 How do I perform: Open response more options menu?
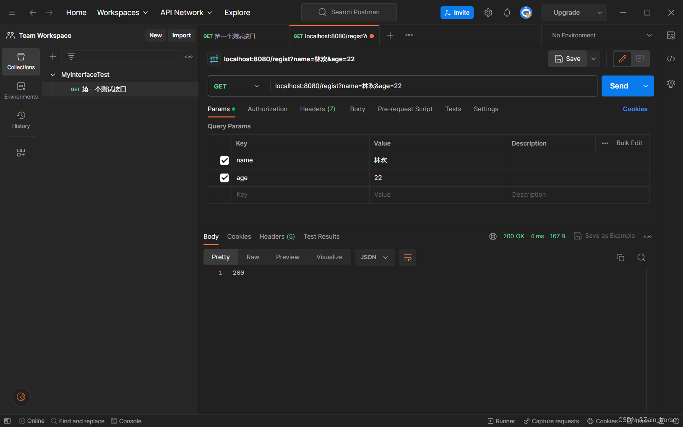point(648,237)
